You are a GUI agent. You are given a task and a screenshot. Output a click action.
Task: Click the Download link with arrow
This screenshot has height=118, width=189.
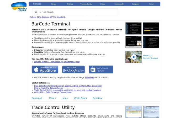(x=38, y=98)
